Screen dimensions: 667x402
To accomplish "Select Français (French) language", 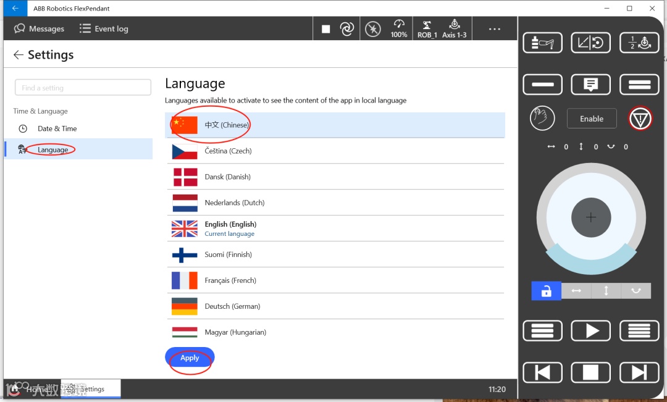I will (335, 281).
